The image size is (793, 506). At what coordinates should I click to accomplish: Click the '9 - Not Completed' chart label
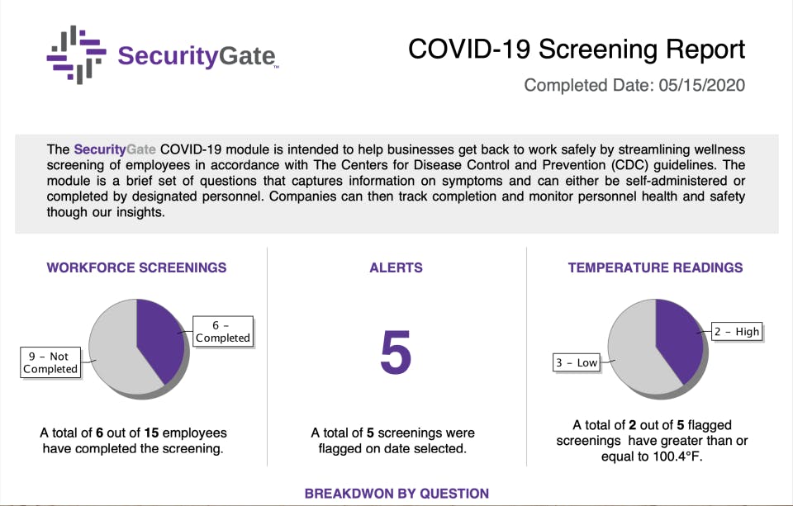(50, 362)
